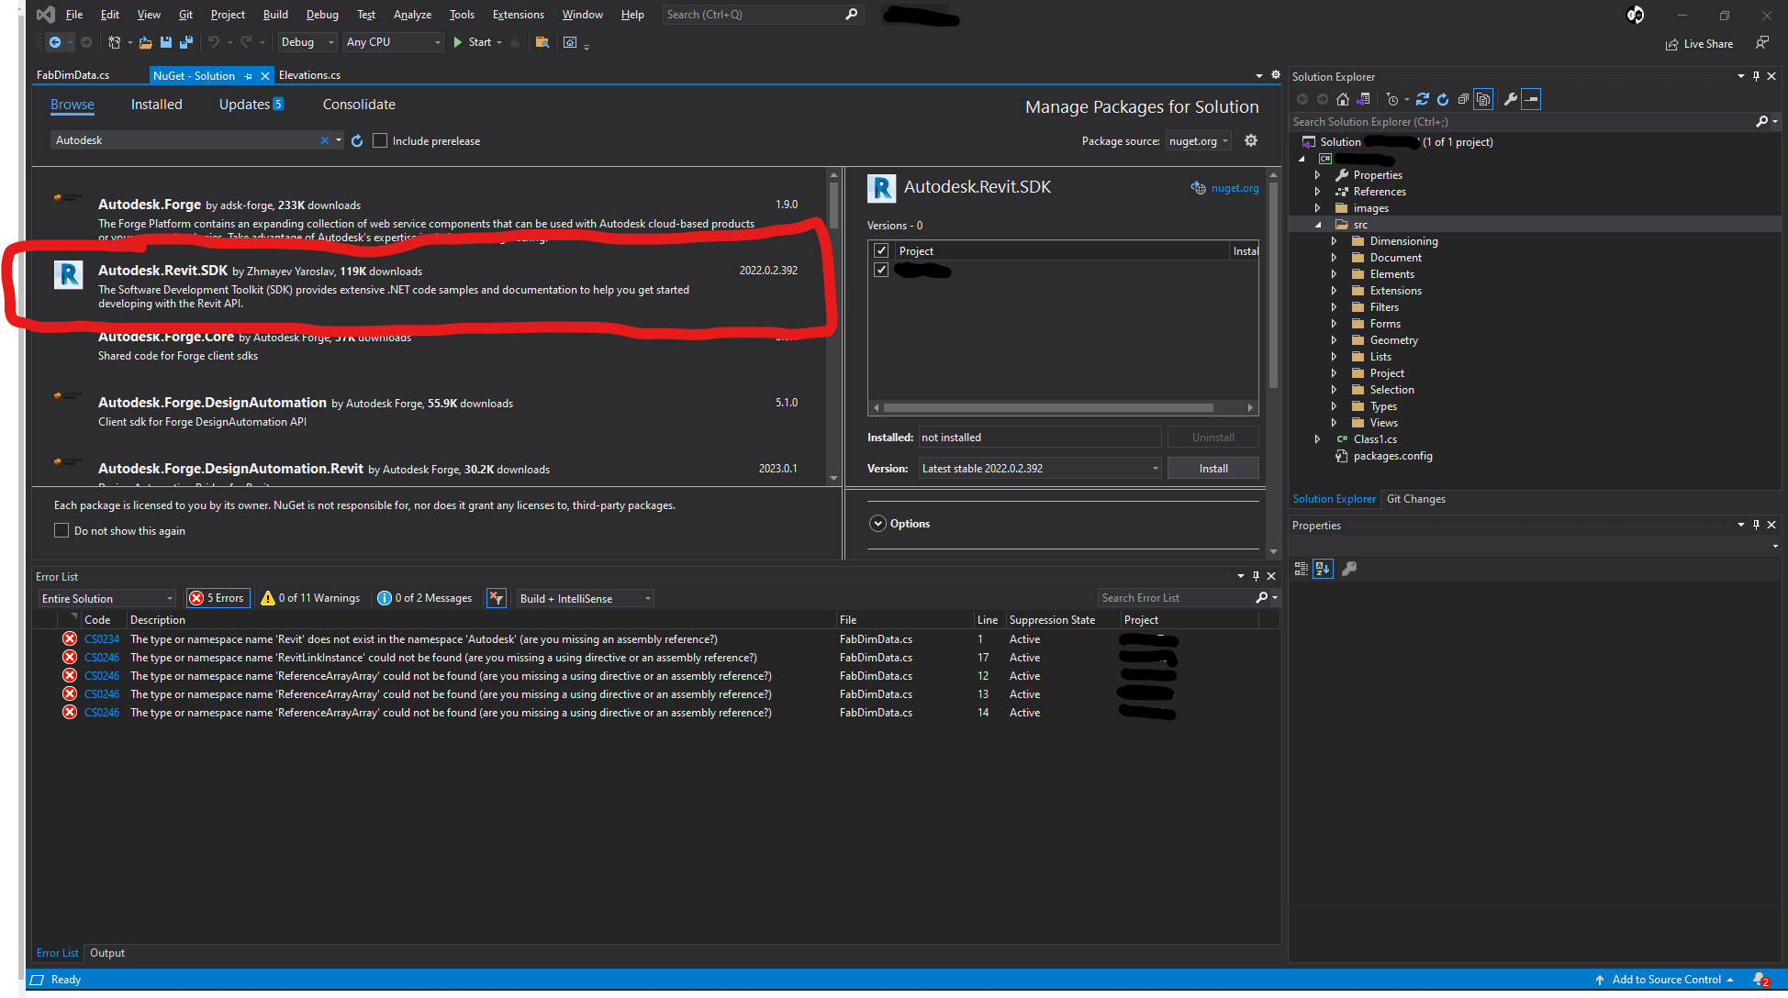Refresh the NuGet package search results
This screenshot has height=998, width=1788.
click(357, 140)
